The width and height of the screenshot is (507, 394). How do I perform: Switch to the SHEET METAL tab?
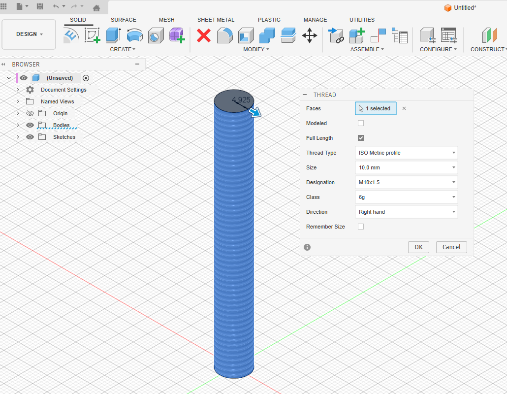tap(216, 20)
